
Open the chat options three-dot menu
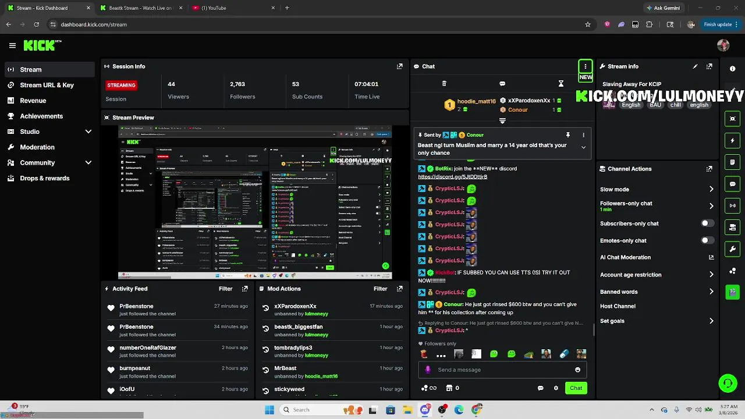(x=585, y=66)
